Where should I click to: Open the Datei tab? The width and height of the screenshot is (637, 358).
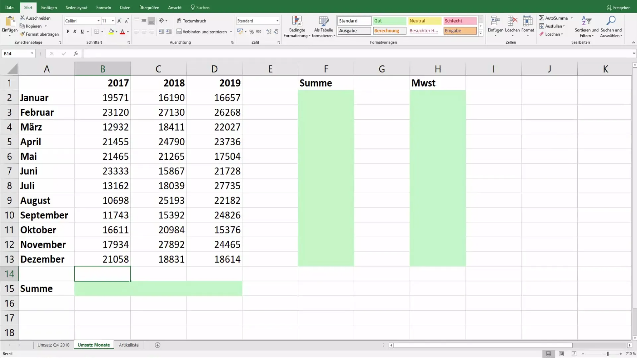pos(10,7)
